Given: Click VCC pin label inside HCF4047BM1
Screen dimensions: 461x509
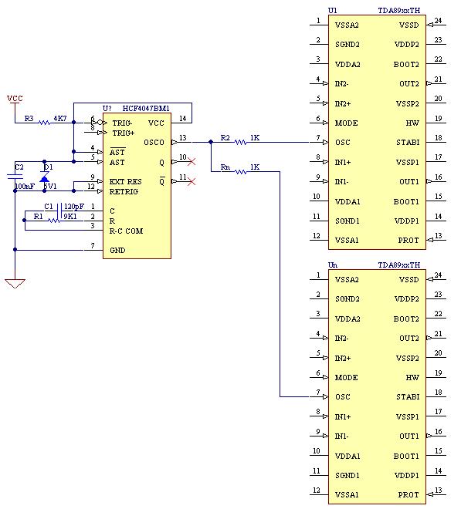Looking at the screenshot, I should (156, 123).
